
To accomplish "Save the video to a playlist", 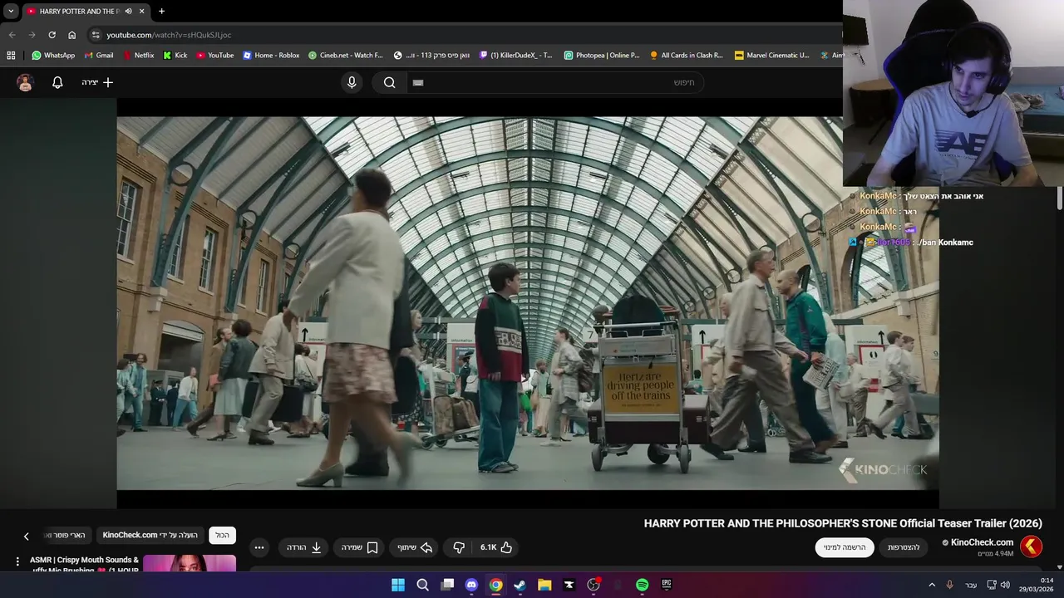I will click(360, 547).
